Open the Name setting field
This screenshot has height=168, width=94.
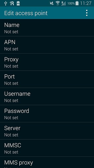coord(47,28)
